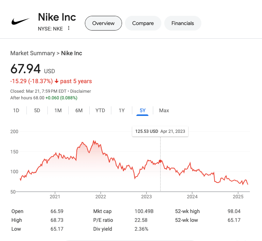
Task: Click the Disclaimer link
Action: (80, 91)
